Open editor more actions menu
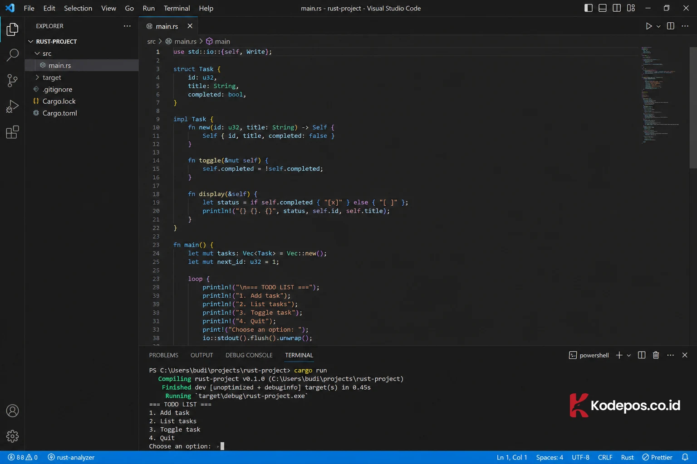The width and height of the screenshot is (697, 464). (x=685, y=26)
